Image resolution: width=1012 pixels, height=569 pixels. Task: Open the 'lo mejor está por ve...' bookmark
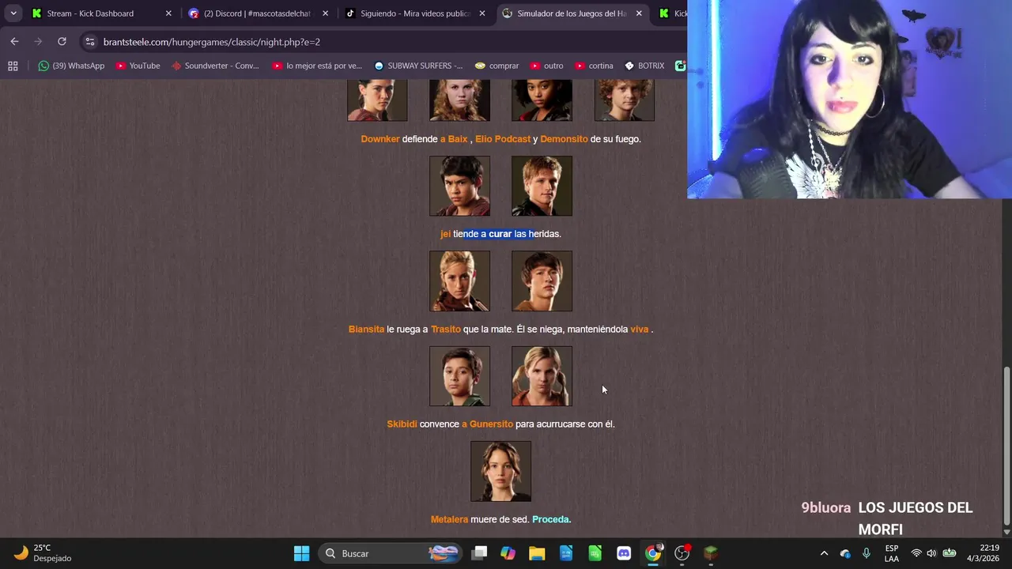pyautogui.click(x=316, y=66)
